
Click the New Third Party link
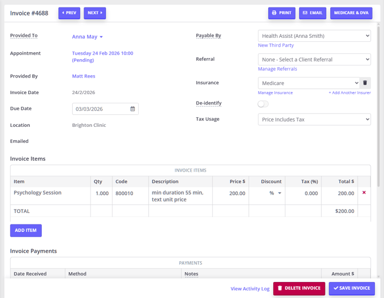tap(276, 45)
